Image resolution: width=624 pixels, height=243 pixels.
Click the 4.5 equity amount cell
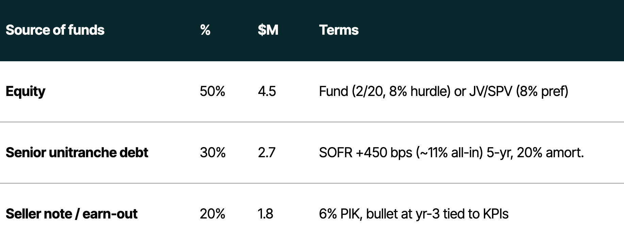(x=267, y=91)
